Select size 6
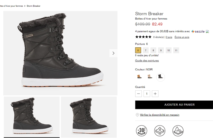213x138 pixels. click(x=138, y=50)
